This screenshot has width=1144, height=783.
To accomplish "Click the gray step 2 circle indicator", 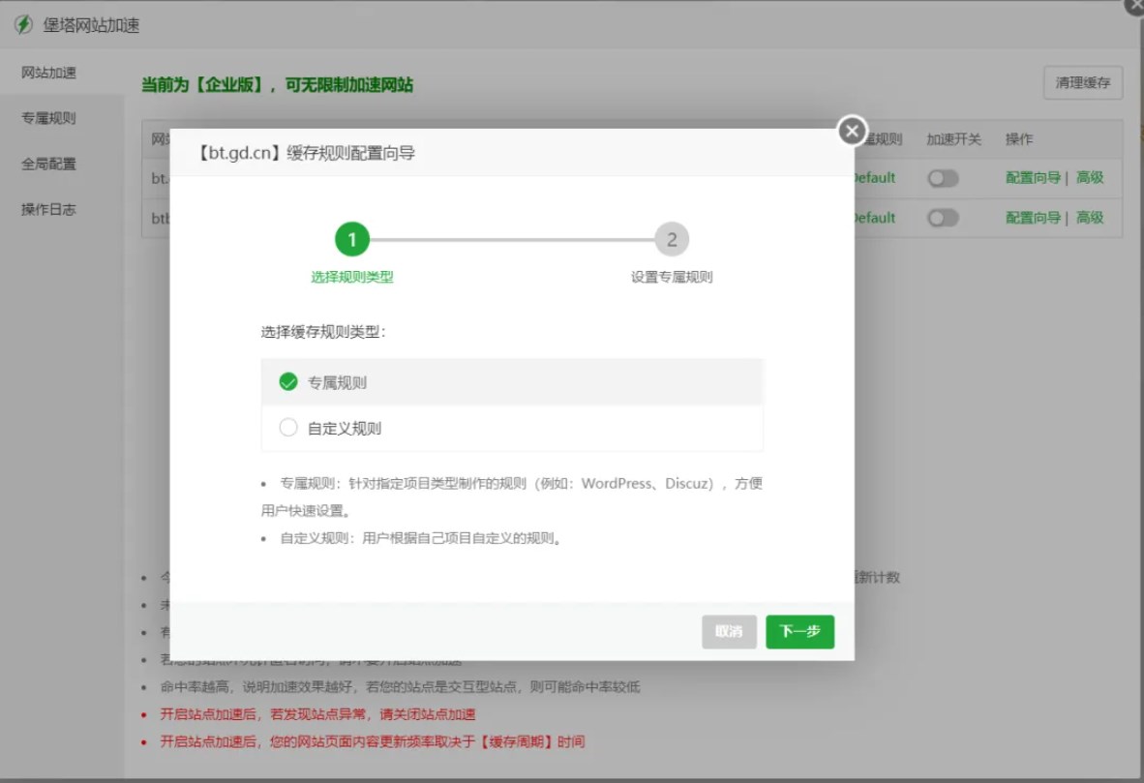I will click(672, 239).
